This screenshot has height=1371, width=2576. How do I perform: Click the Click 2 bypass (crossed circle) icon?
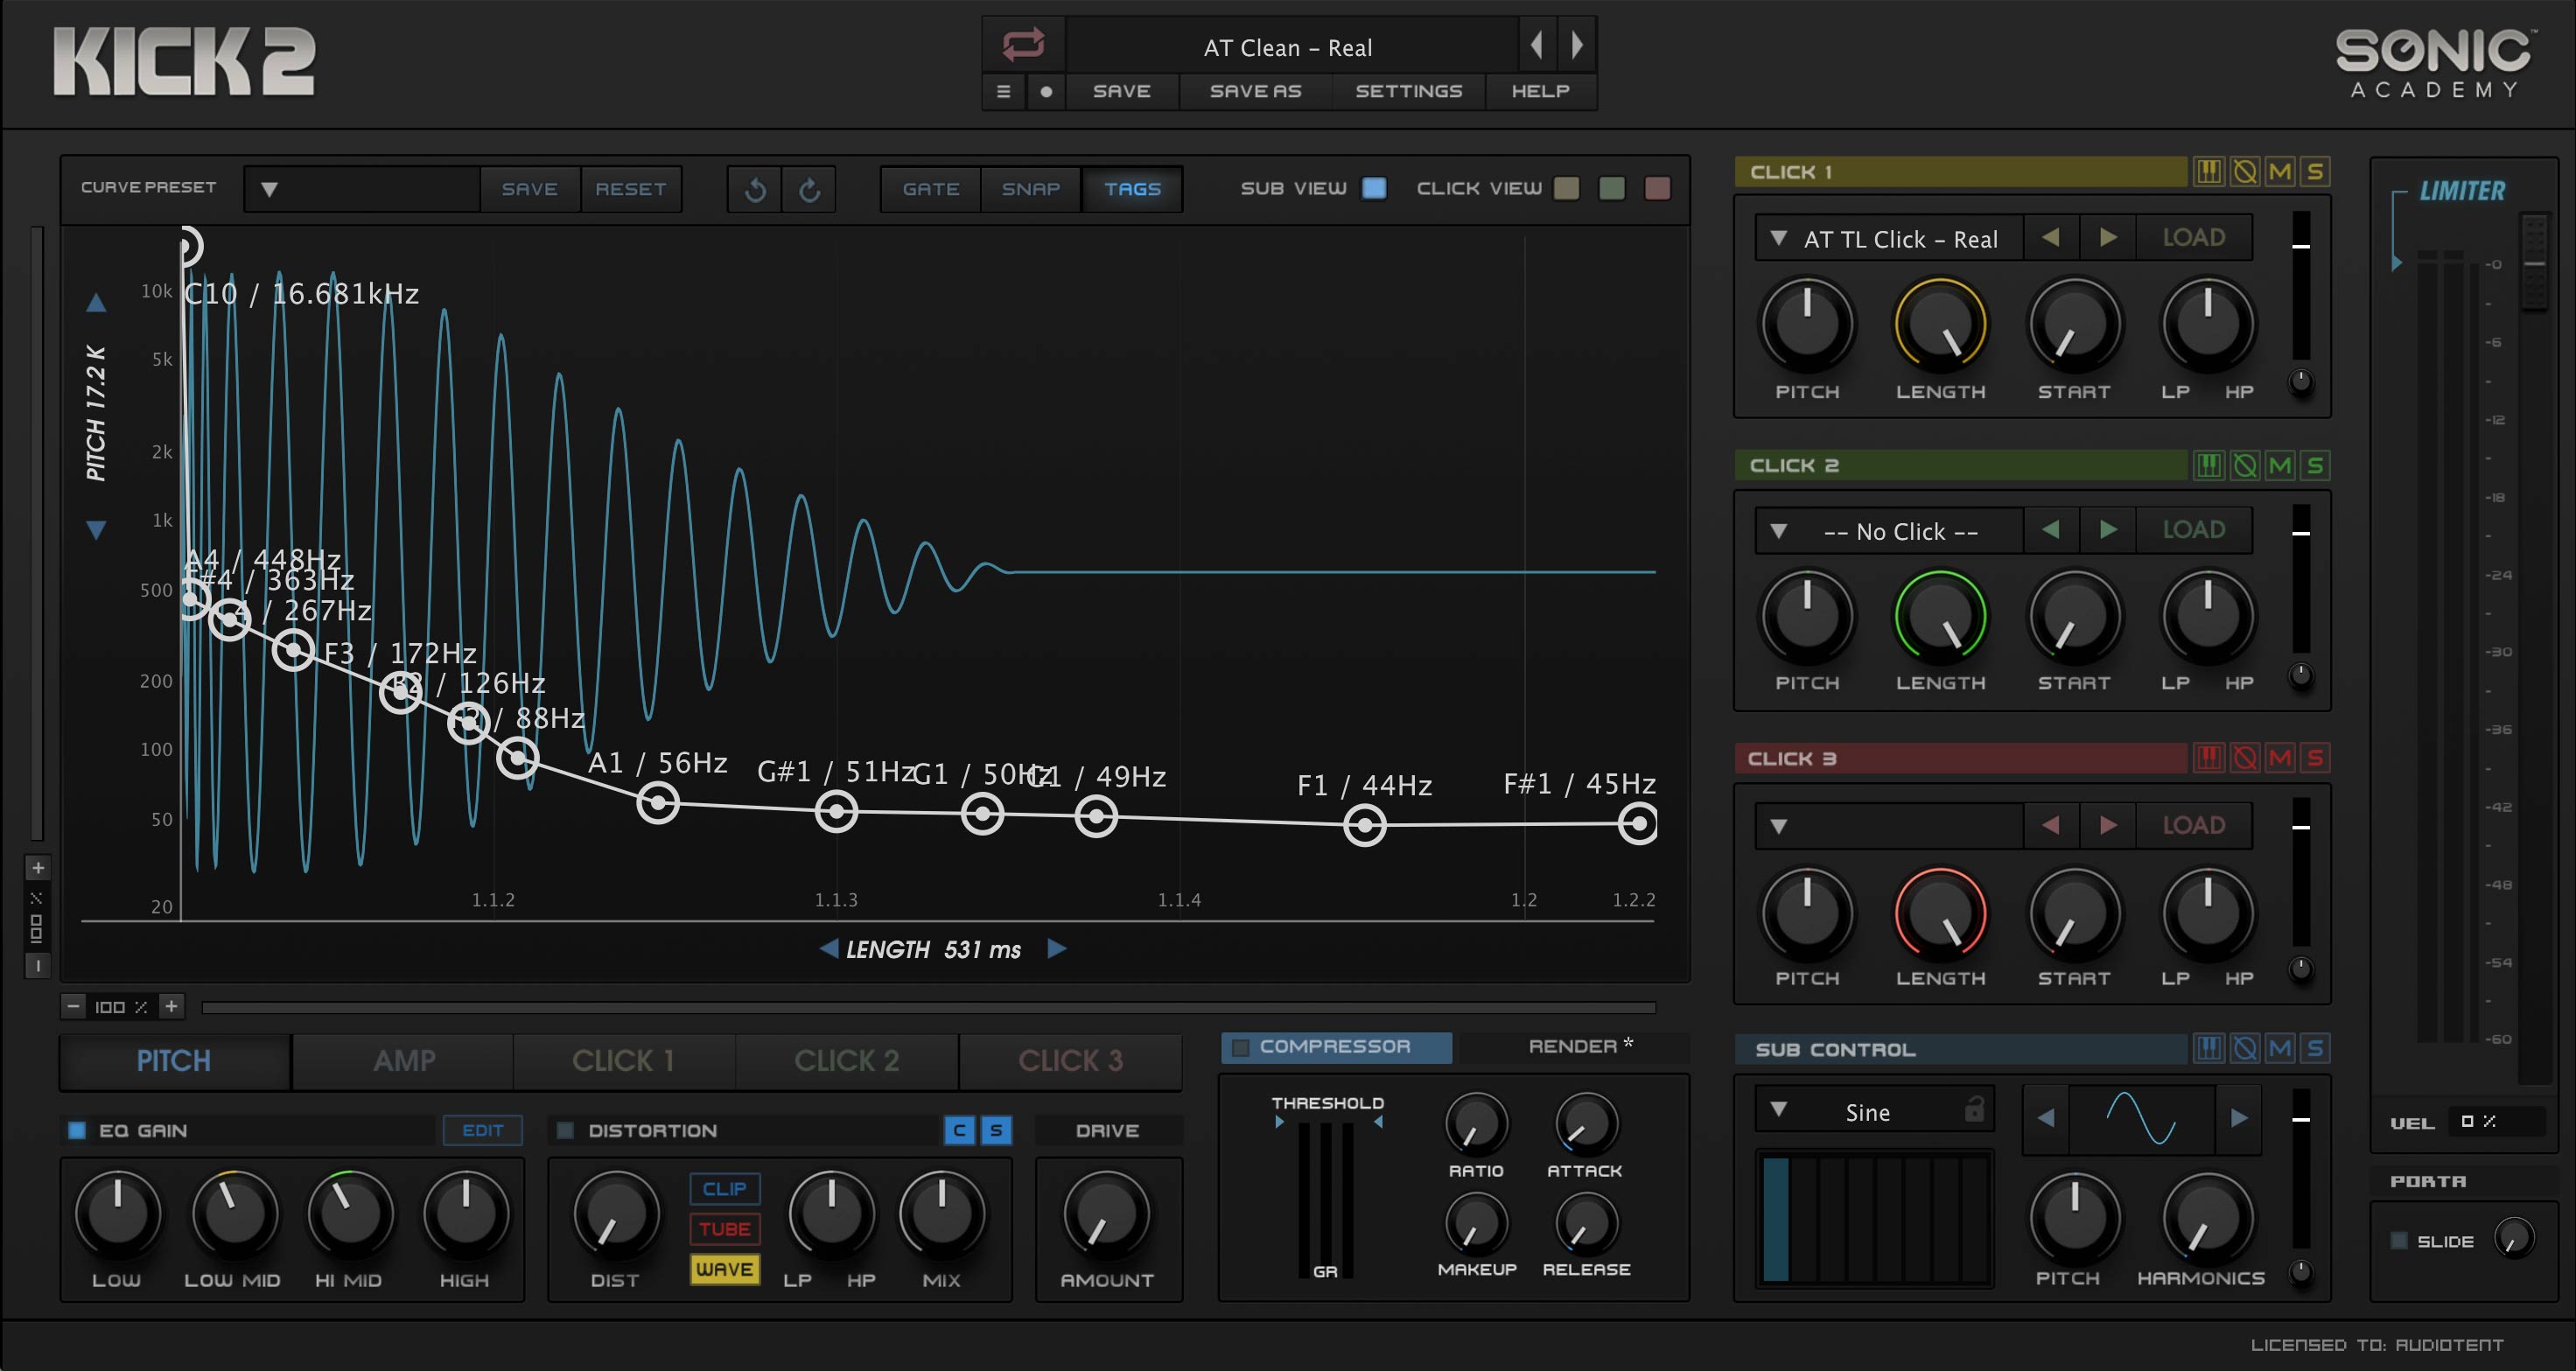[2245, 465]
